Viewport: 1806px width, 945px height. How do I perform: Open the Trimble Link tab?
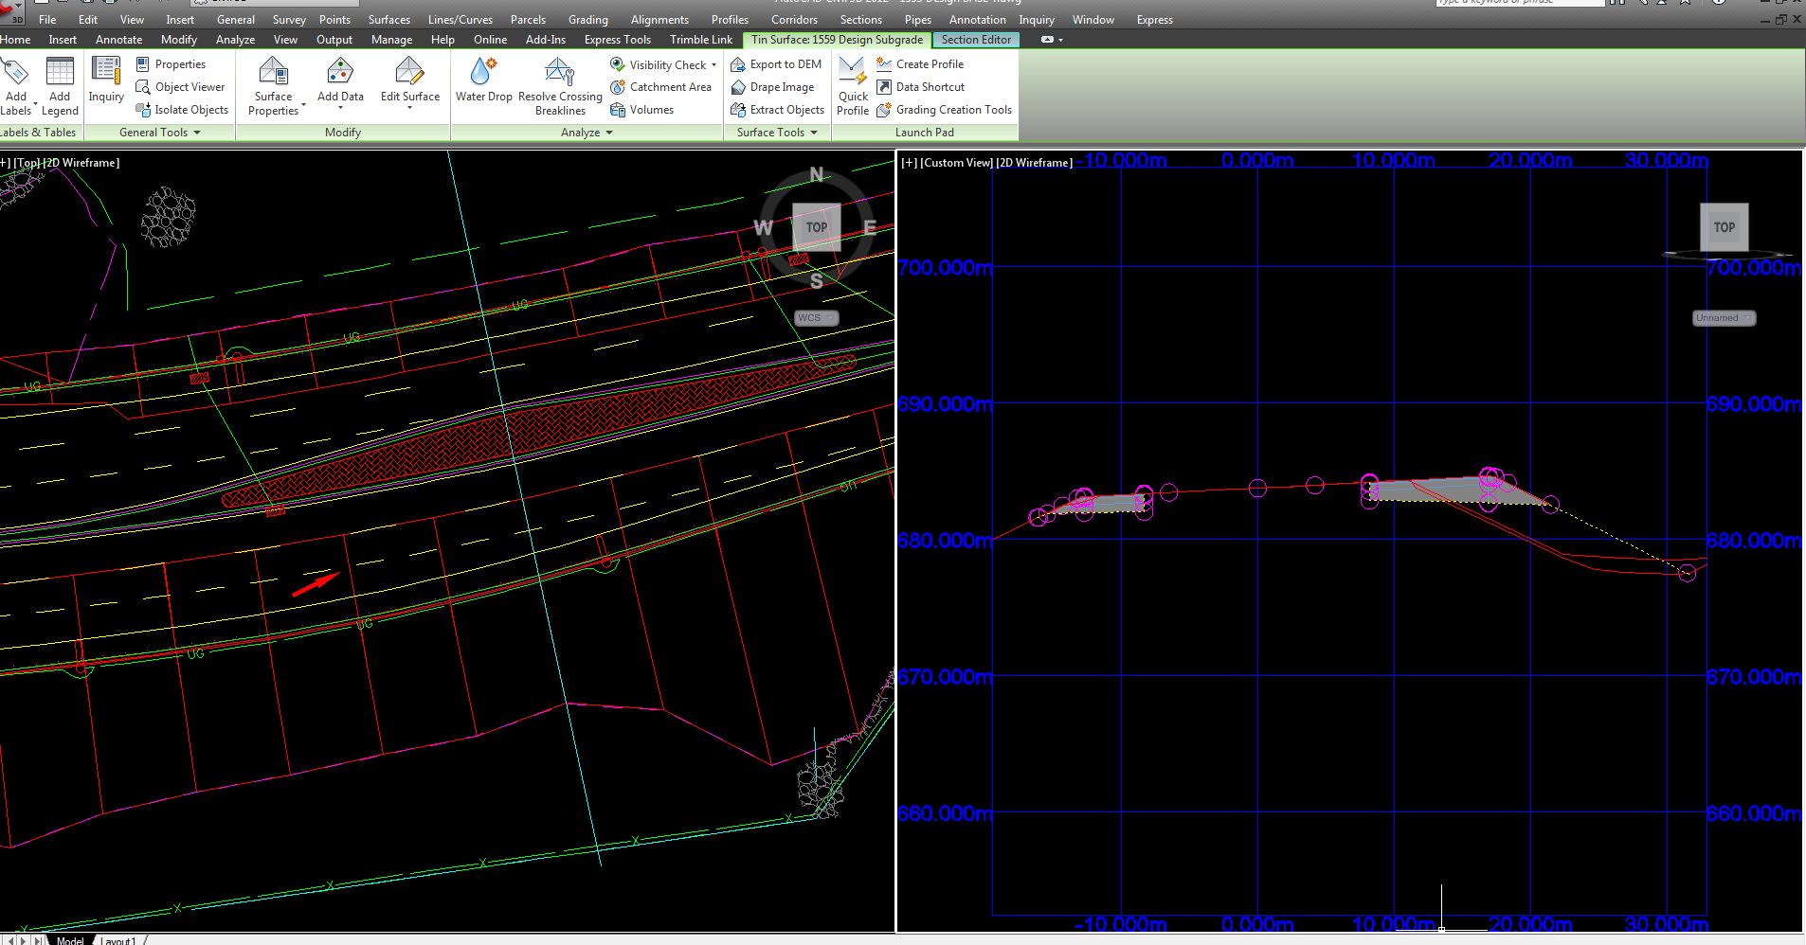(701, 40)
